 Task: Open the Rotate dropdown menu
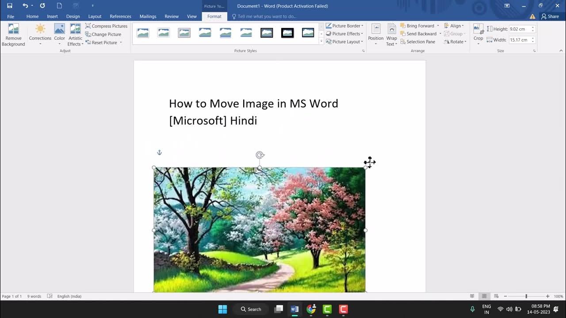tap(455, 42)
